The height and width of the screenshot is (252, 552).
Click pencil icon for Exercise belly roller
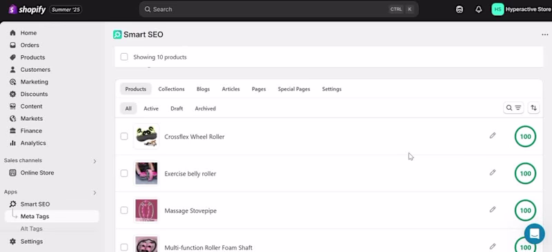pos(493,173)
